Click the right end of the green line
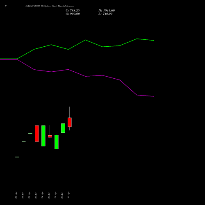Viewport: 205px width, 205px height. (154, 41)
